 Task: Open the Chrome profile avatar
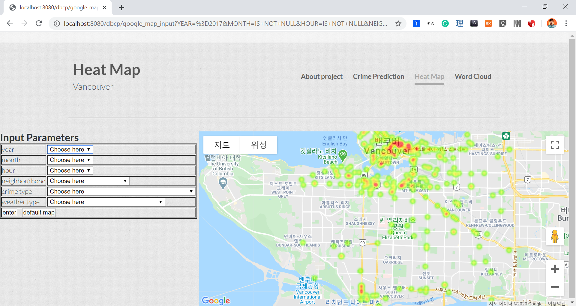click(552, 23)
